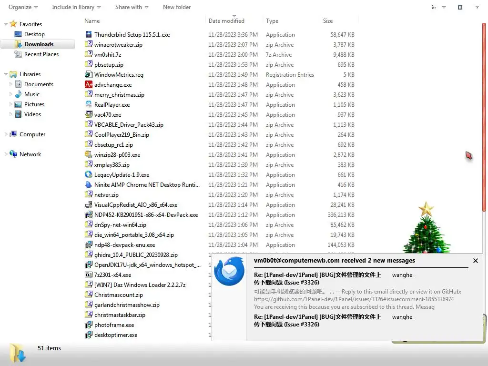The height and width of the screenshot is (366, 488).
Task: Click the desktoptimer.exe file icon
Action: [89, 335]
